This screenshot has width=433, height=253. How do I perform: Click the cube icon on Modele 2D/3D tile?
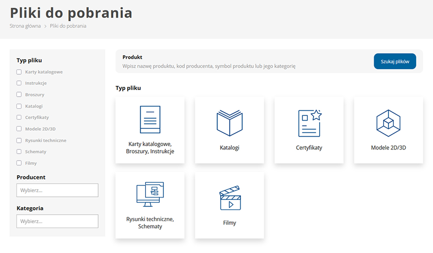pyautogui.click(x=388, y=122)
